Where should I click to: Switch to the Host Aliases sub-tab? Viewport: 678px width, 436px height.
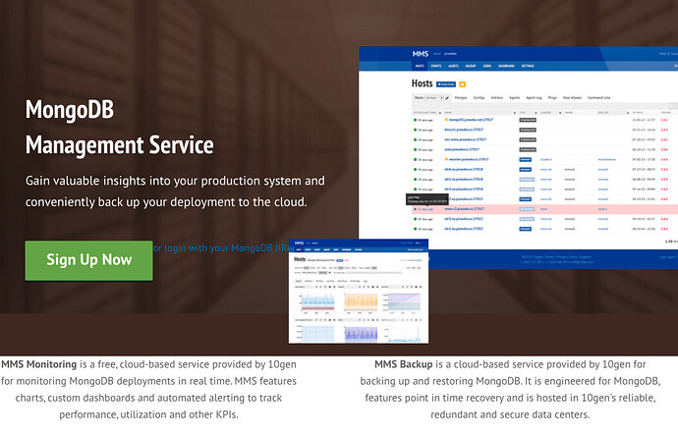click(x=572, y=97)
